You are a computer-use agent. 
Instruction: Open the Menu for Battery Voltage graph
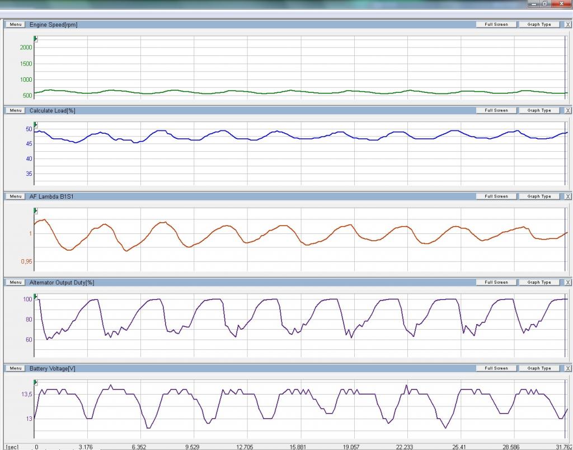point(15,368)
